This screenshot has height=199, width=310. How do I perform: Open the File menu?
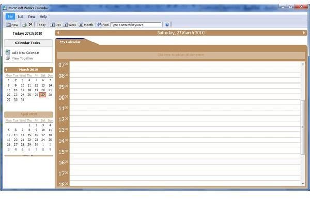pos(10,16)
